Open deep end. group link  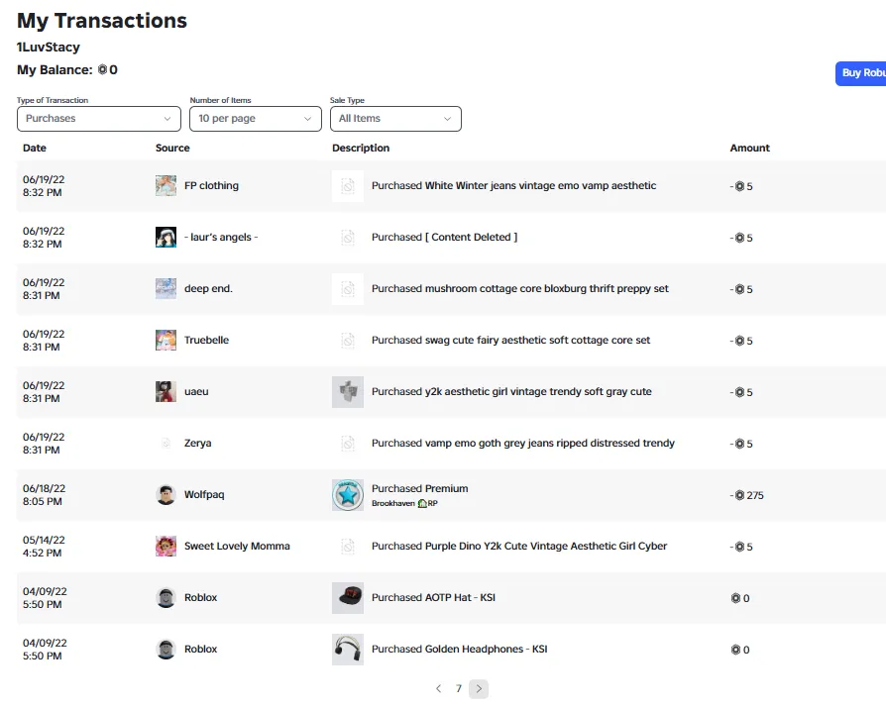click(x=208, y=288)
